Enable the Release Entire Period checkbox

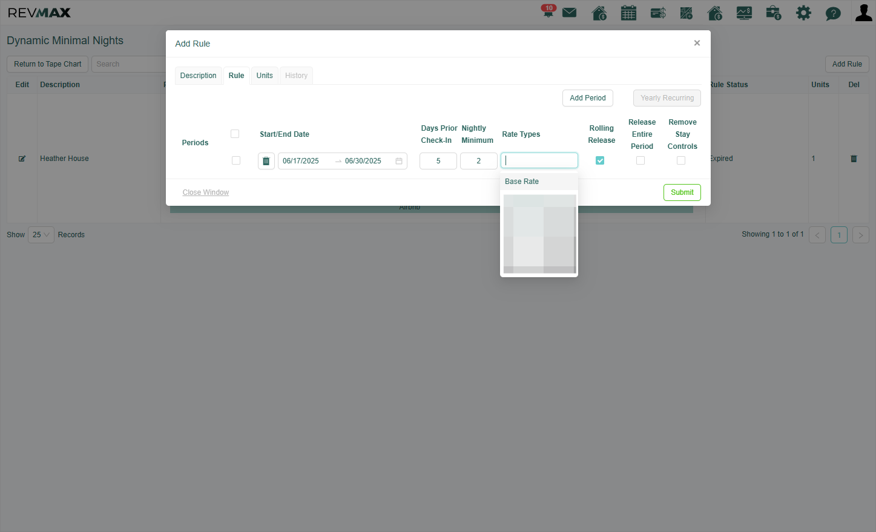pos(641,160)
